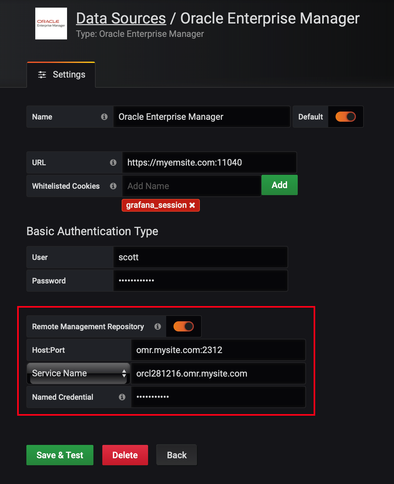
Task: Remove the grafana_session cookie tag
Action: click(x=192, y=205)
